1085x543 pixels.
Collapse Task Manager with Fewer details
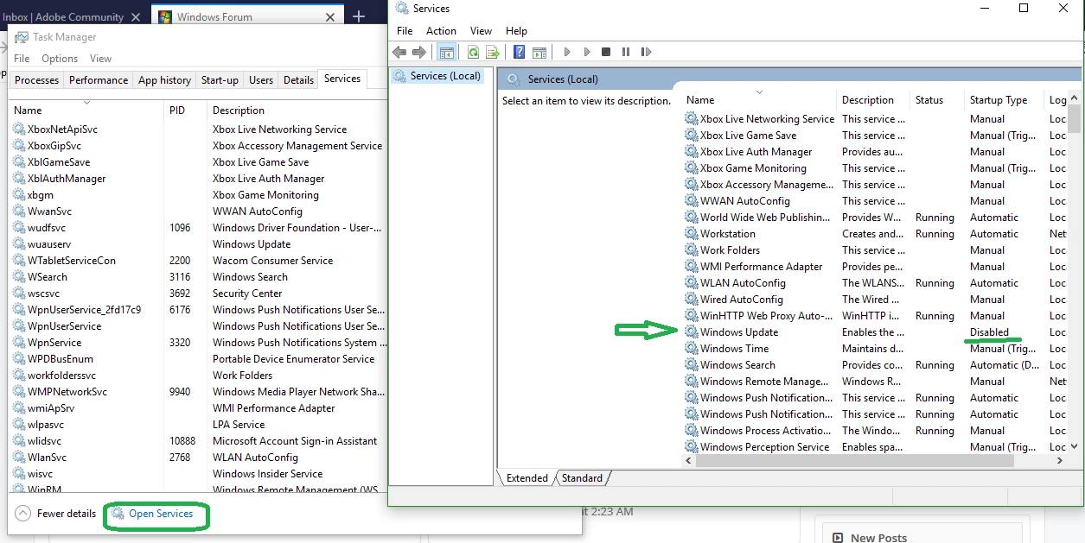(x=56, y=514)
